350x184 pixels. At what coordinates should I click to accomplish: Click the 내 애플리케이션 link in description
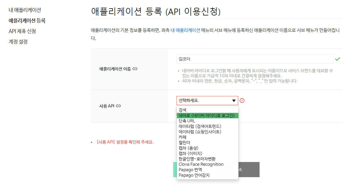pos(185,30)
